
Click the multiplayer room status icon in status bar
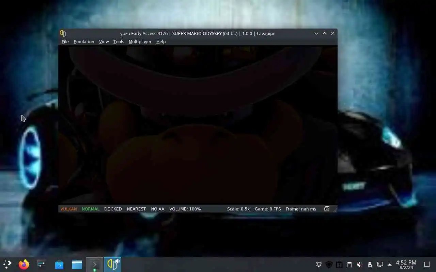pos(326,209)
